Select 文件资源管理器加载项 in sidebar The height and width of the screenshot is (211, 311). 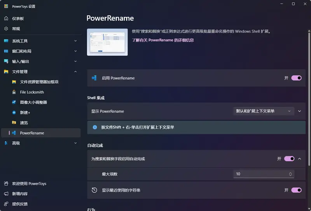tap(41, 82)
